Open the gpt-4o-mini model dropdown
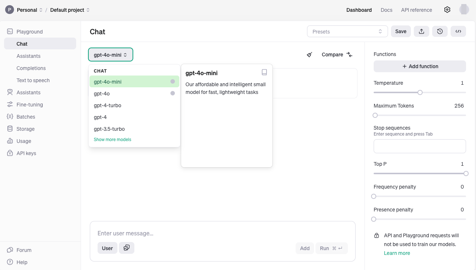The width and height of the screenshot is (476, 270). [x=110, y=55]
